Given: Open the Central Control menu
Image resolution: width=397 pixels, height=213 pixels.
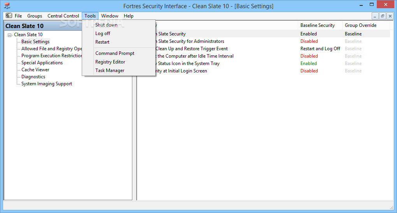Looking at the screenshot, I should [63, 16].
